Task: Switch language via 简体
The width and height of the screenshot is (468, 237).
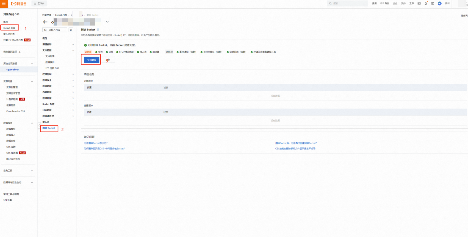Action: tap(447, 4)
